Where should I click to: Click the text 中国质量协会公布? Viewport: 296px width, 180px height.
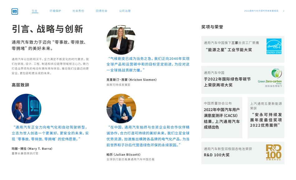pos(218,103)
